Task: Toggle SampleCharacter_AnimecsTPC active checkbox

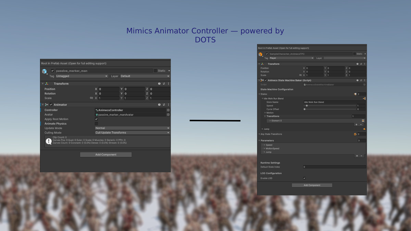Action: click(x=267, y=54)
